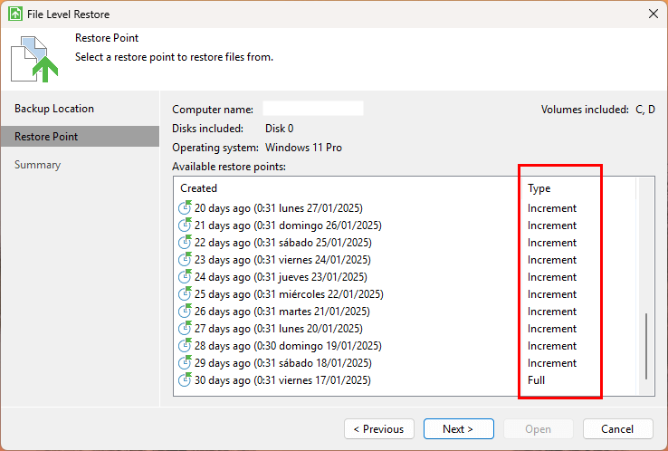
Task: Select the 25 days ago miércoles restore point
Action: click(x=289, y=294)
